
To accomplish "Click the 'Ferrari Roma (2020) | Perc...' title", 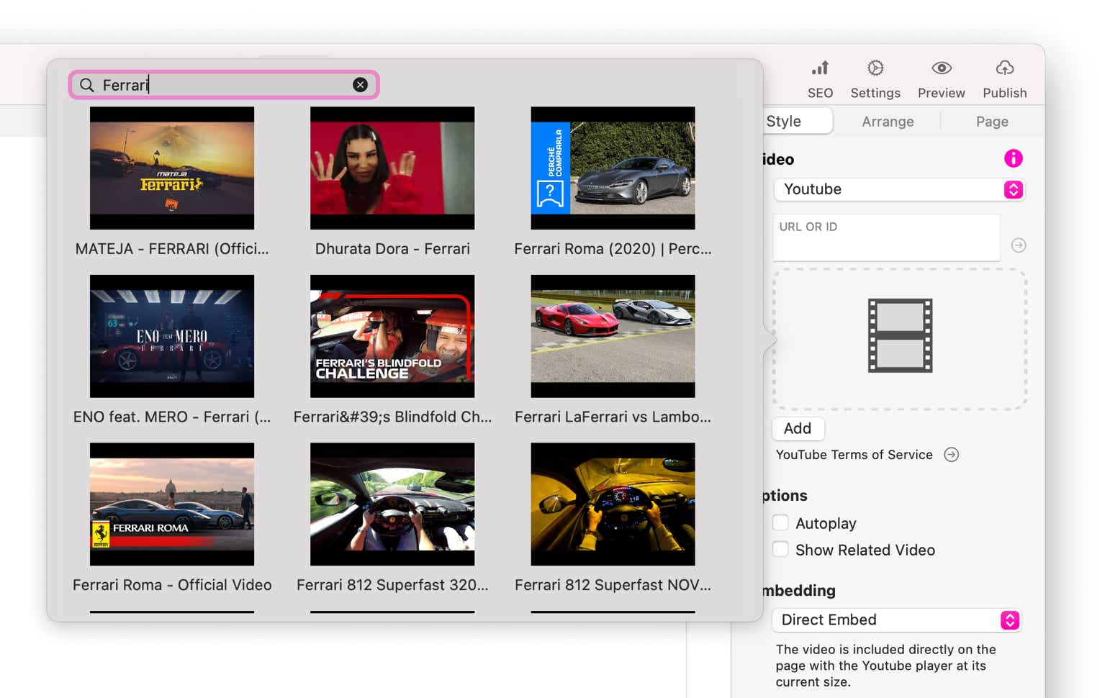I will tap(613, 249).
